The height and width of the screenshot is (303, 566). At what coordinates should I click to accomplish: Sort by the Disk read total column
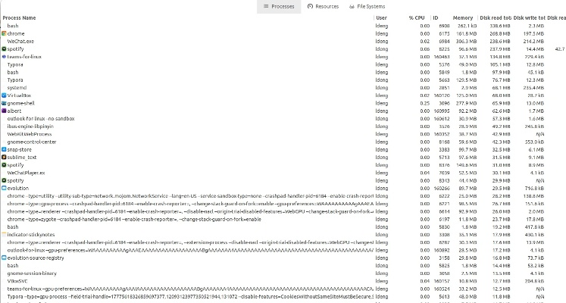[495, 17]
